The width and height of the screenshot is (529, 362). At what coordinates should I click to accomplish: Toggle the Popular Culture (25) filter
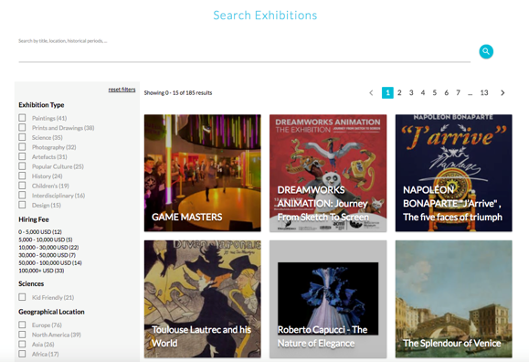22,166
